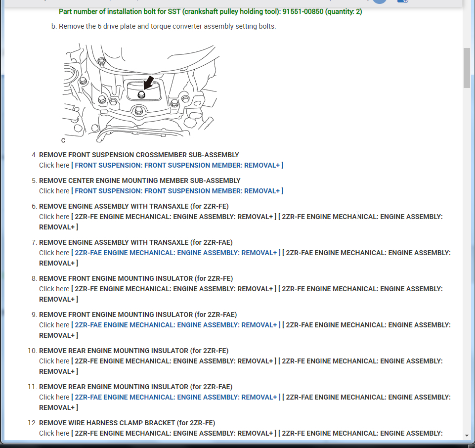The height and width of the screenshot is (448, 475).
Task: Click heading "REMOVE ENGINE ASSEMBLY WITH TRANSAXLE (for 2ZR-FE)"
Action: [x=134, y=206]
